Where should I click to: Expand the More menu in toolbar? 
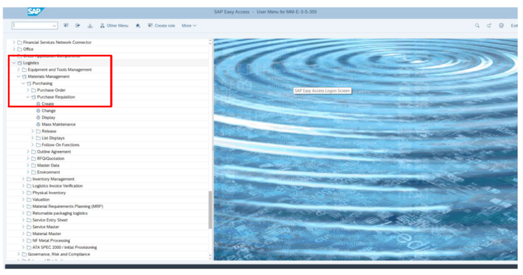point(189,25)
